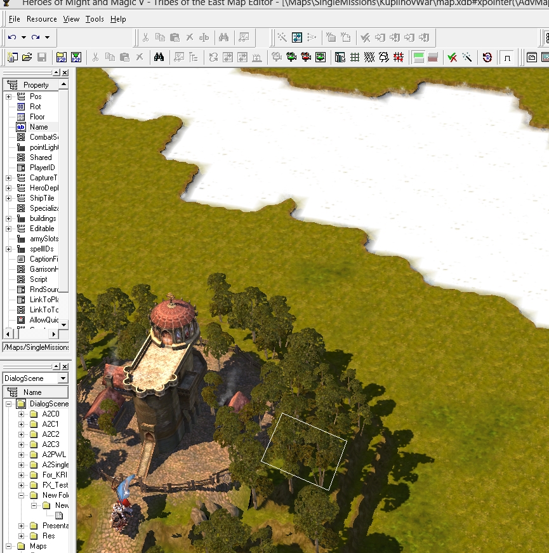Click the grid icon with red marks
This screenshot has width=549, height=553.
[x=399, y=57]
